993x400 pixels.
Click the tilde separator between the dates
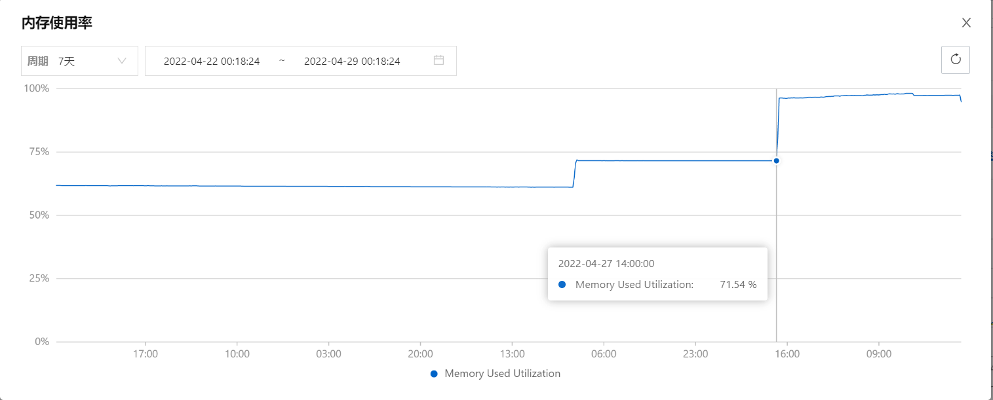tap(282, 61)
